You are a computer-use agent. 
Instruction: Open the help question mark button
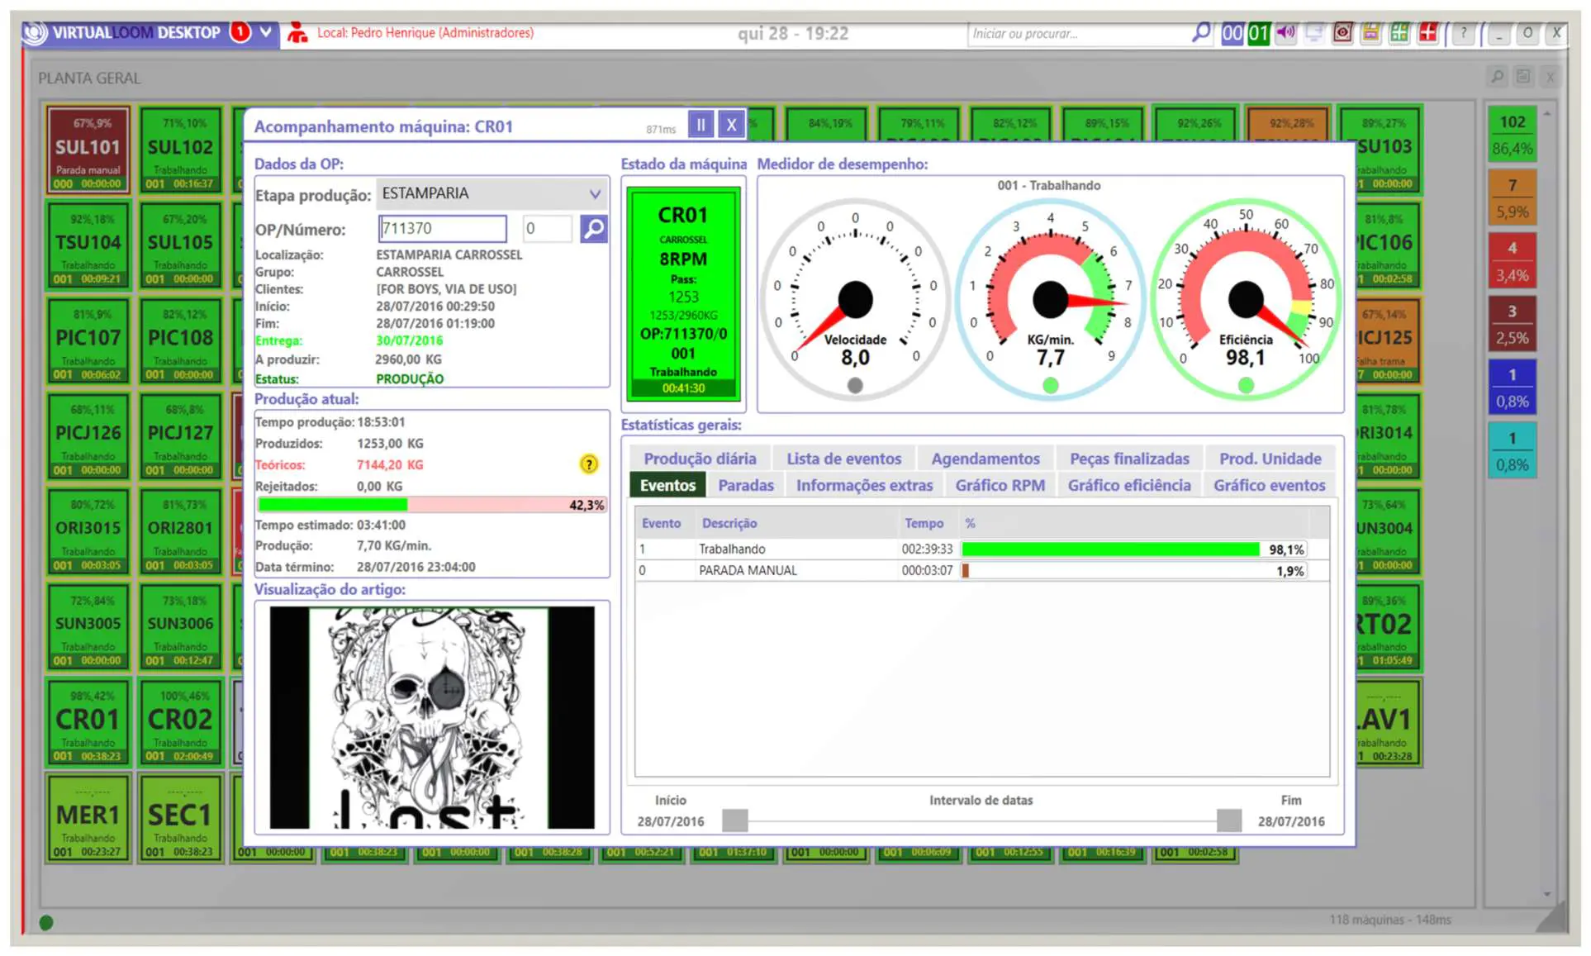point(1463,33)
